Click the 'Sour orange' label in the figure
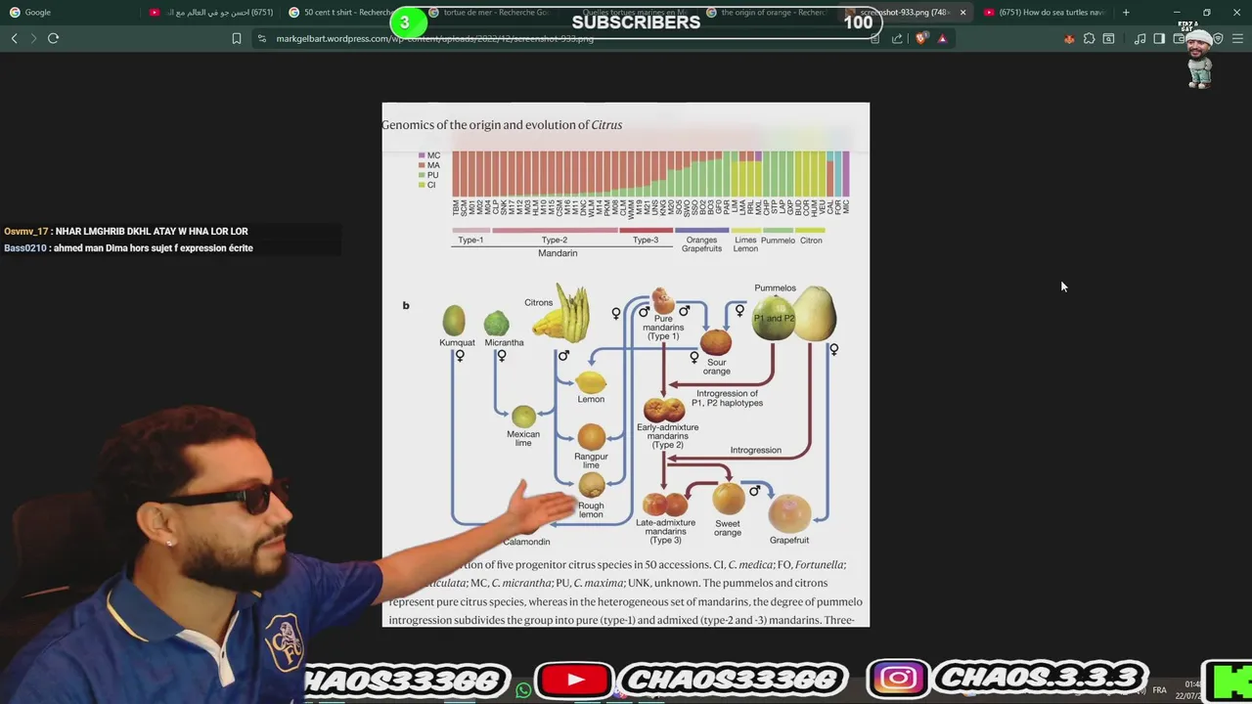1252x704 pixels. point(716,366)
